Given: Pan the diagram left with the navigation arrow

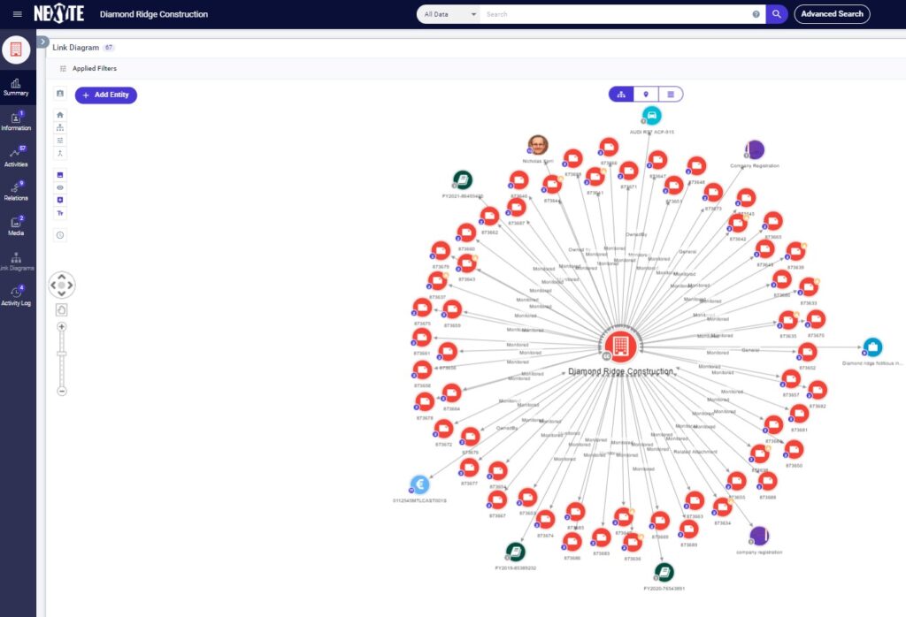Looking at the screenshot, I should 54,286.
